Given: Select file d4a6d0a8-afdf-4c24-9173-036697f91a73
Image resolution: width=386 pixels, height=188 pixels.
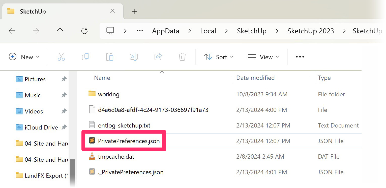Looking at the screenshot, I should (x=153, y=110).
